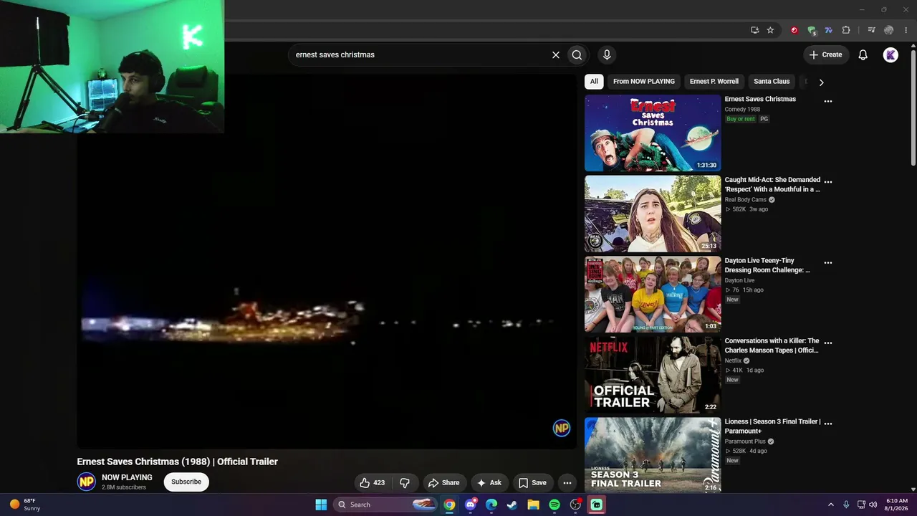Open the Dayton Live video thumbnail
Image resolution: width=917 pixels, height=516 pixels.
click(x=653, y=295)
